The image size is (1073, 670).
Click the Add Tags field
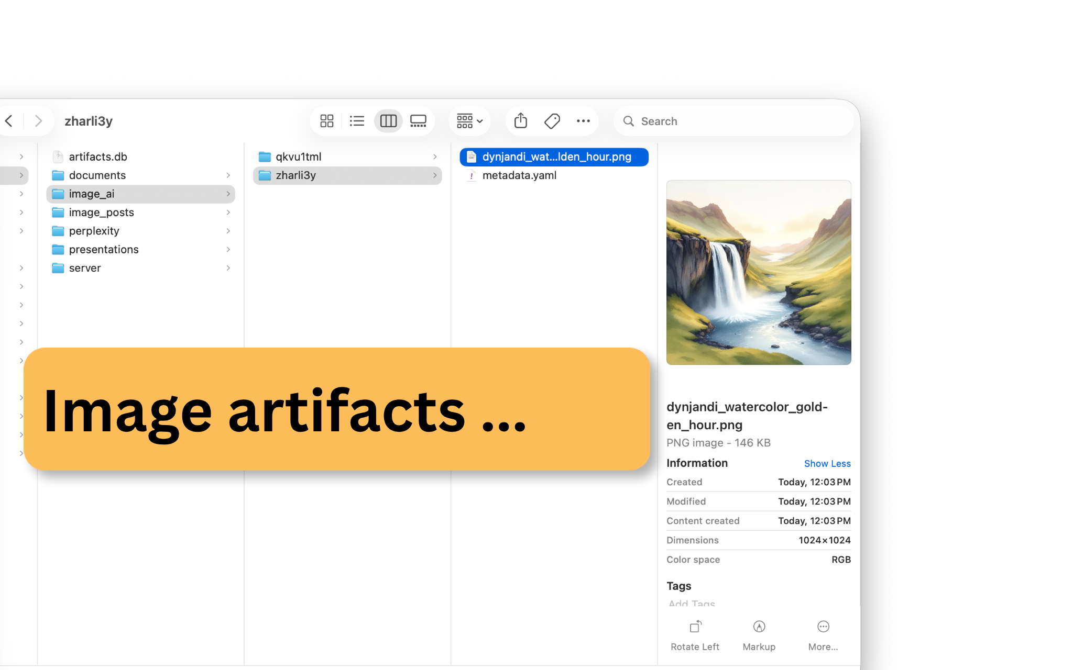point(692,604)
